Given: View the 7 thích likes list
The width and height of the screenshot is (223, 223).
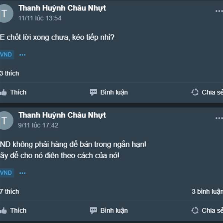Looking at the screenshot, I should pyautogui.click(x=10, y=191).
